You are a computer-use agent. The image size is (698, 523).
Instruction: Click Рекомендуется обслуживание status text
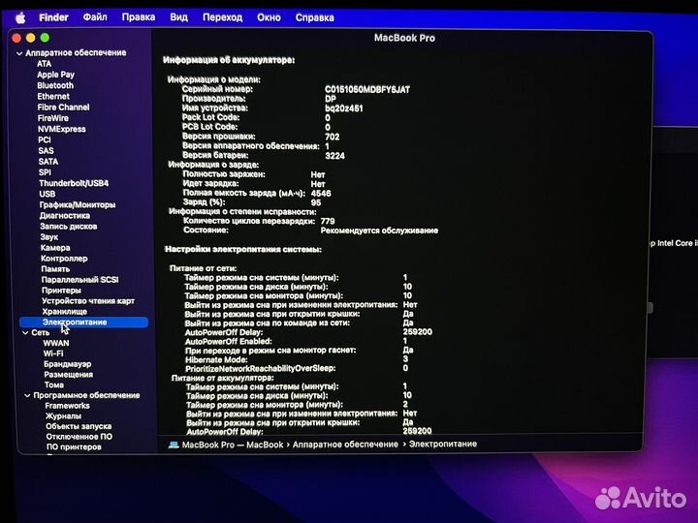pyautogui.click(x=379, y=231)
